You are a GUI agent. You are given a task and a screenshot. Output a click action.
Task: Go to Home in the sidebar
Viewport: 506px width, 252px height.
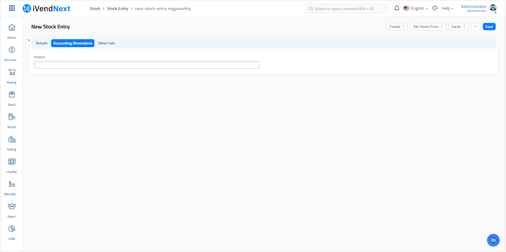pyautogui.click(x=12, y=28)
